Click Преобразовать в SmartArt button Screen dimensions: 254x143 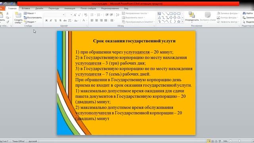coord(138,22)
